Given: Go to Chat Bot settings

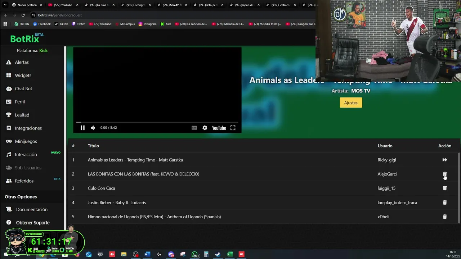Looking at the screenshot, I should click(23, 88).
